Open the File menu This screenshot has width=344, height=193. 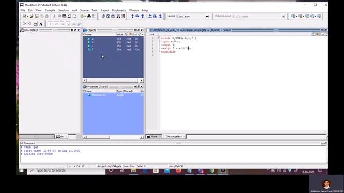click(23, 10)
